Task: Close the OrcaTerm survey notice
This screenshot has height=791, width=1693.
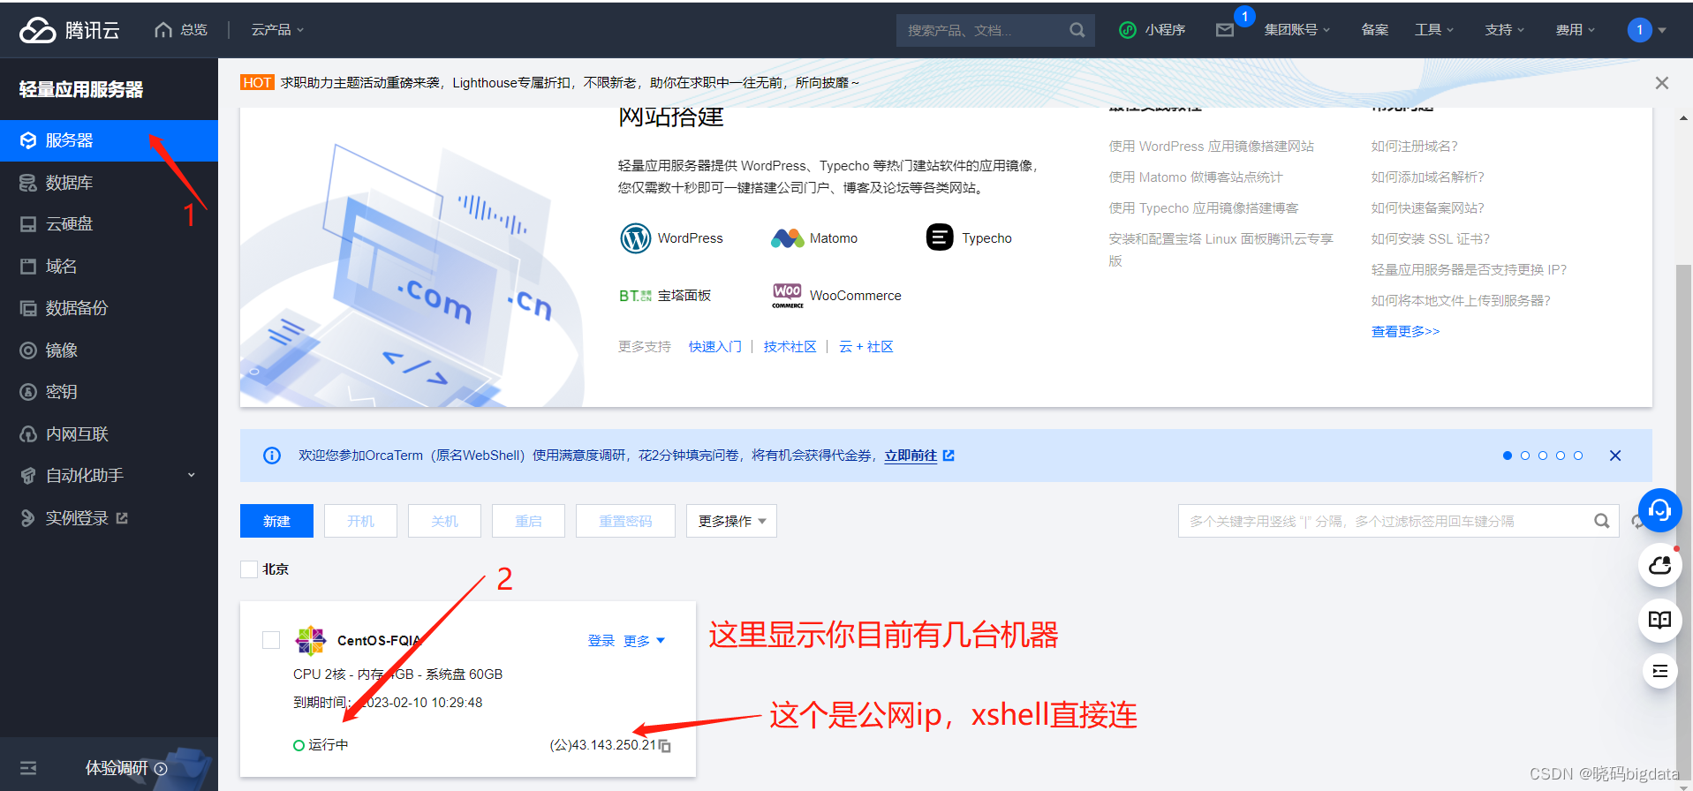Action: (x=1615, y=456)
